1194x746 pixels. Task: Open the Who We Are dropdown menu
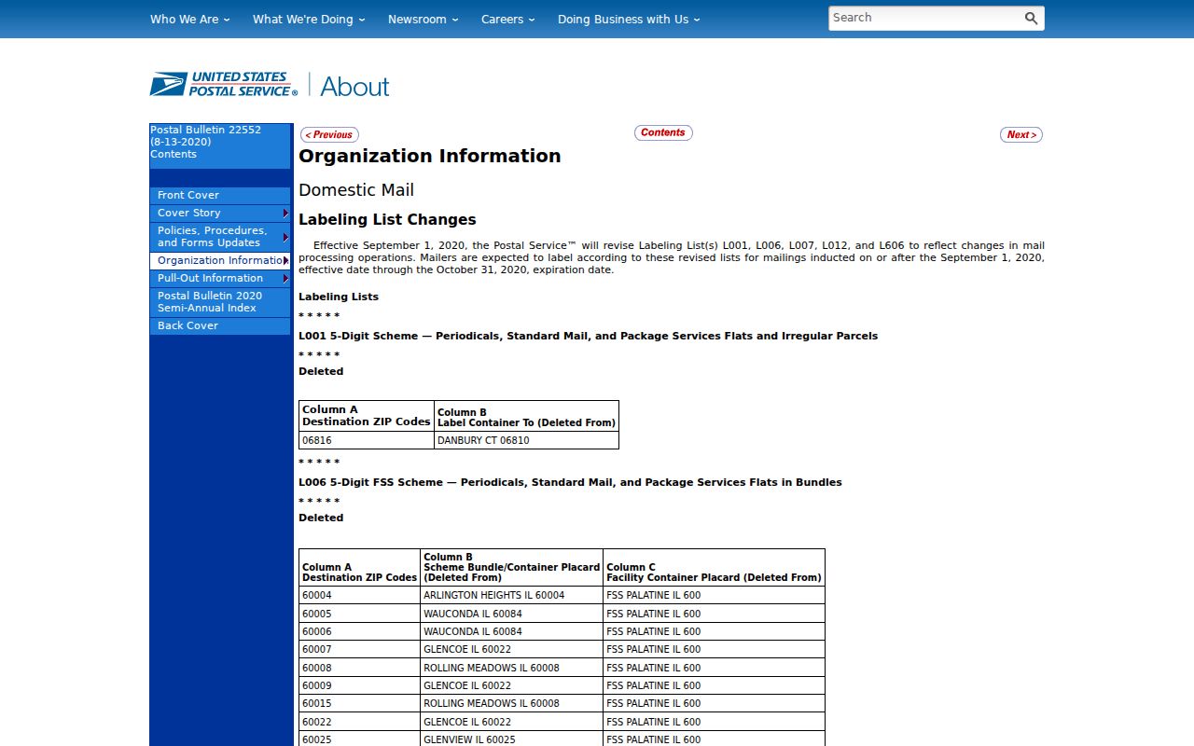189,19
